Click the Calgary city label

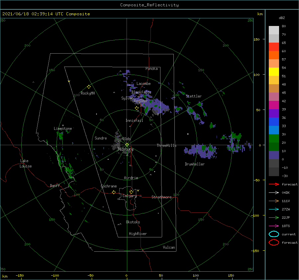tap(130, 196)
